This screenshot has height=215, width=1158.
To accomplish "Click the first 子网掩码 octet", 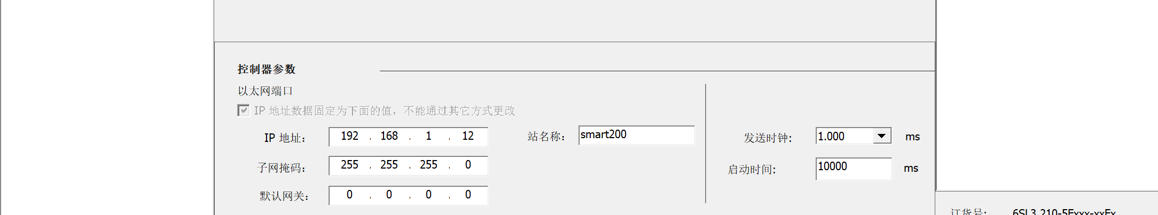I will (x=349, y=165).
